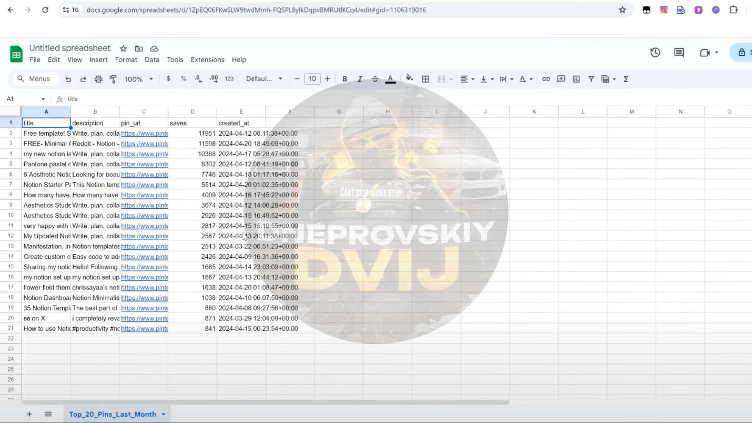Click the font size field 10

click(x=312, y=79)
